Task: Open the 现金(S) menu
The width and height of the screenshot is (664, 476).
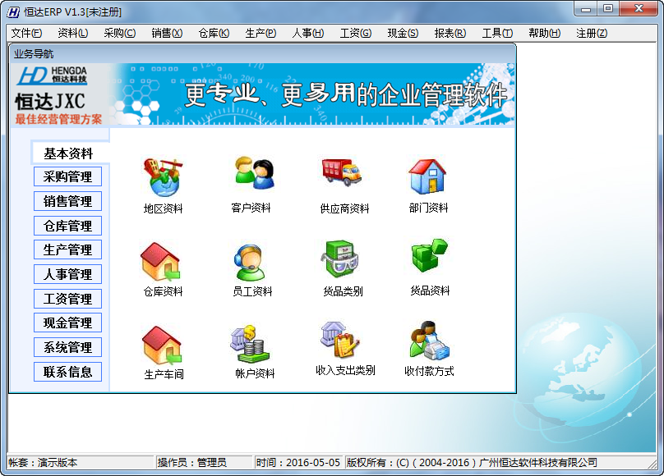Action: (403, 33)
